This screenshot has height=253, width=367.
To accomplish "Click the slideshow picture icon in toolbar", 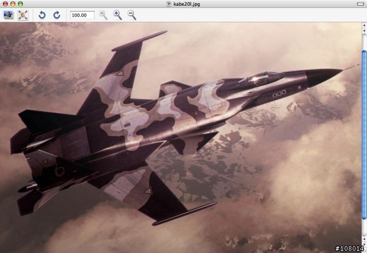I will (x=9, y=15).
